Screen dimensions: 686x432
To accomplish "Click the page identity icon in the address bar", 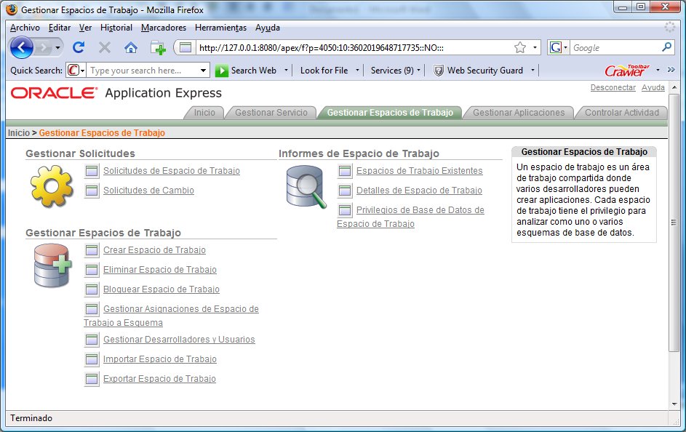I will pos(186,47).
